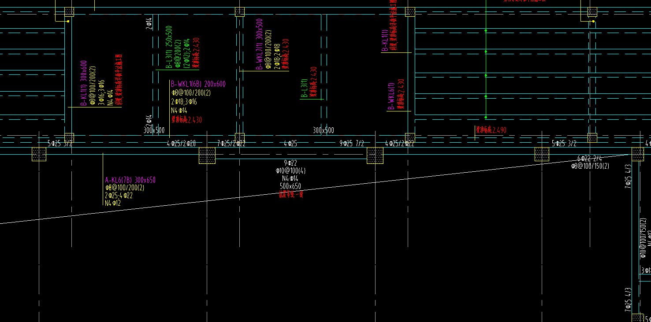Image resolution: width=651 pixels, height=322 pixels.
Task: Click the standalone 4Φ25 midspan rebar text
Action: [x=290, y=144]
